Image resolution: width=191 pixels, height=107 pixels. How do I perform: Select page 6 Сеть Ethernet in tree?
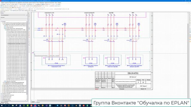coord(16,31)
